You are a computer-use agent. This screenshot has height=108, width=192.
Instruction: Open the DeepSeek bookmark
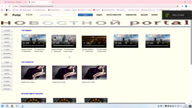[x=121, y=10]
